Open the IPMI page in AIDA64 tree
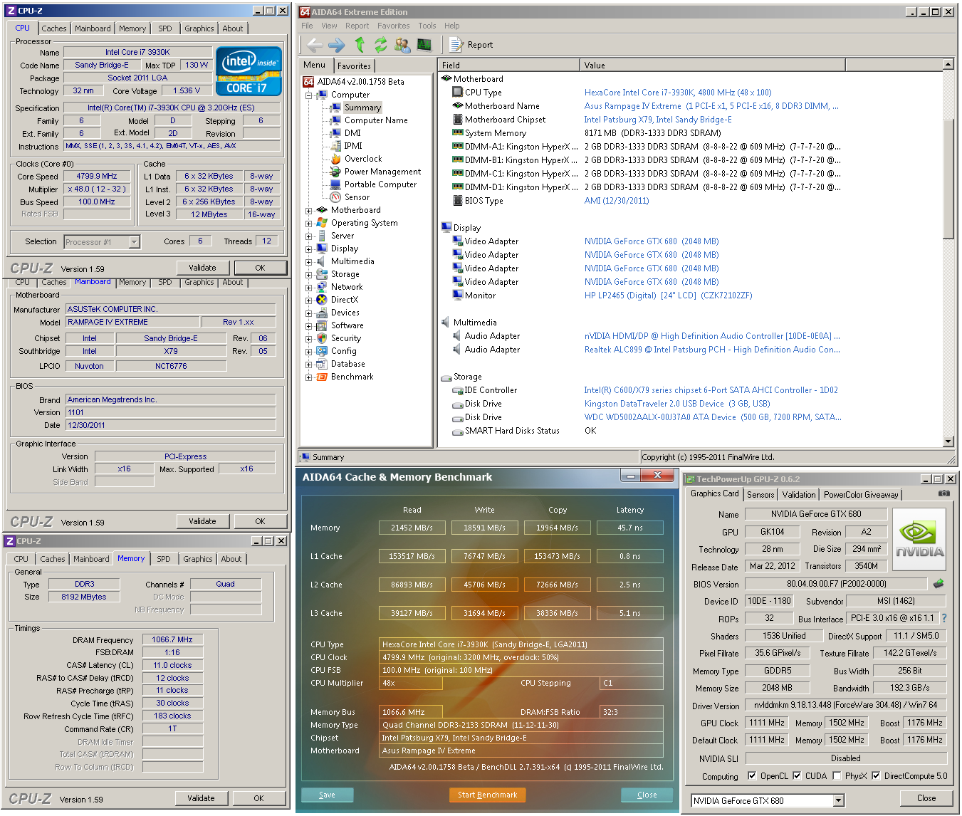This screenshot has width=962, height=816. [x=353, y=146]
